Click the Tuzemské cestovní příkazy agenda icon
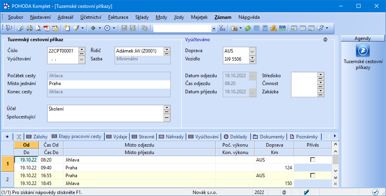Image resolution: width=386 pixels, height=196 pixels. [362, 51]
